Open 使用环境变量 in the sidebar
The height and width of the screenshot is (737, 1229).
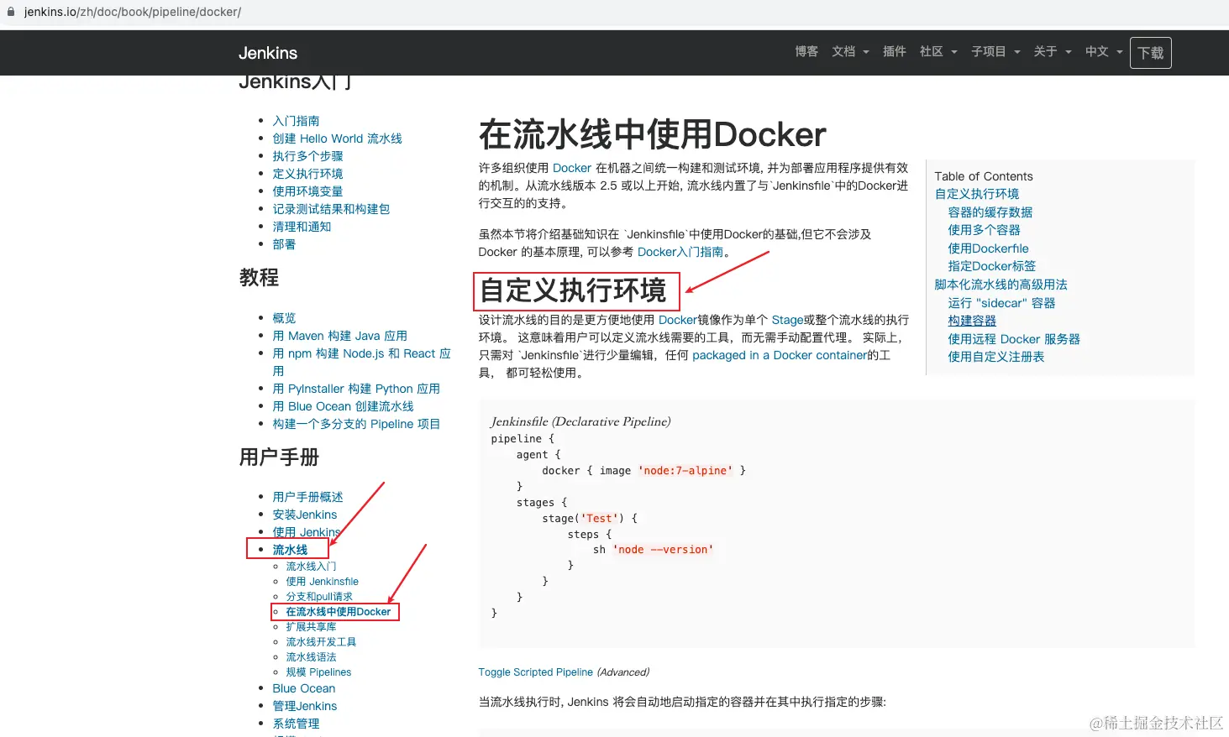click(x=307, y=191)
